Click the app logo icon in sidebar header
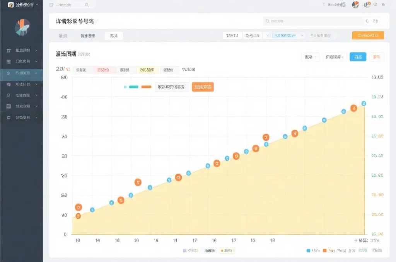 11,5
